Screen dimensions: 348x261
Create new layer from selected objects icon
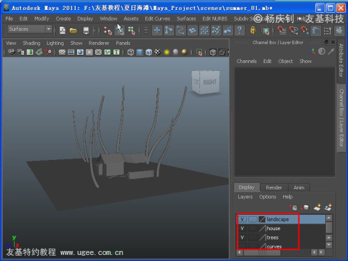coord(328,207)
